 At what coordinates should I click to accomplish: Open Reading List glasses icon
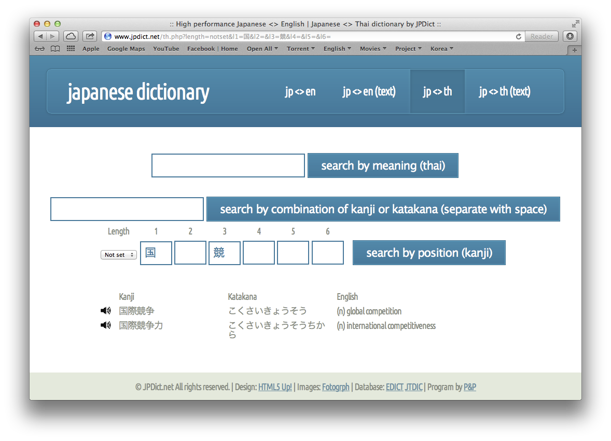pos(40,49)
